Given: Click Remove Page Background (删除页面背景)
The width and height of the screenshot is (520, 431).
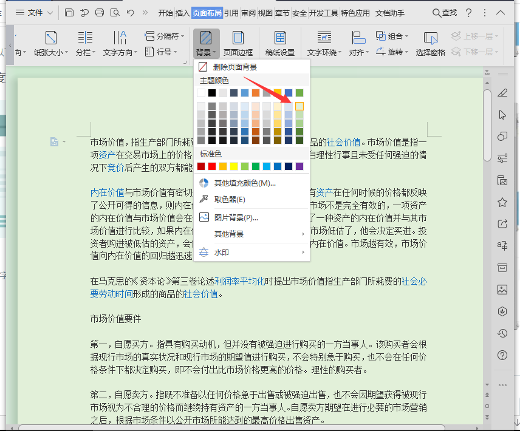Looking at the screenshot, I should [234, 67].
